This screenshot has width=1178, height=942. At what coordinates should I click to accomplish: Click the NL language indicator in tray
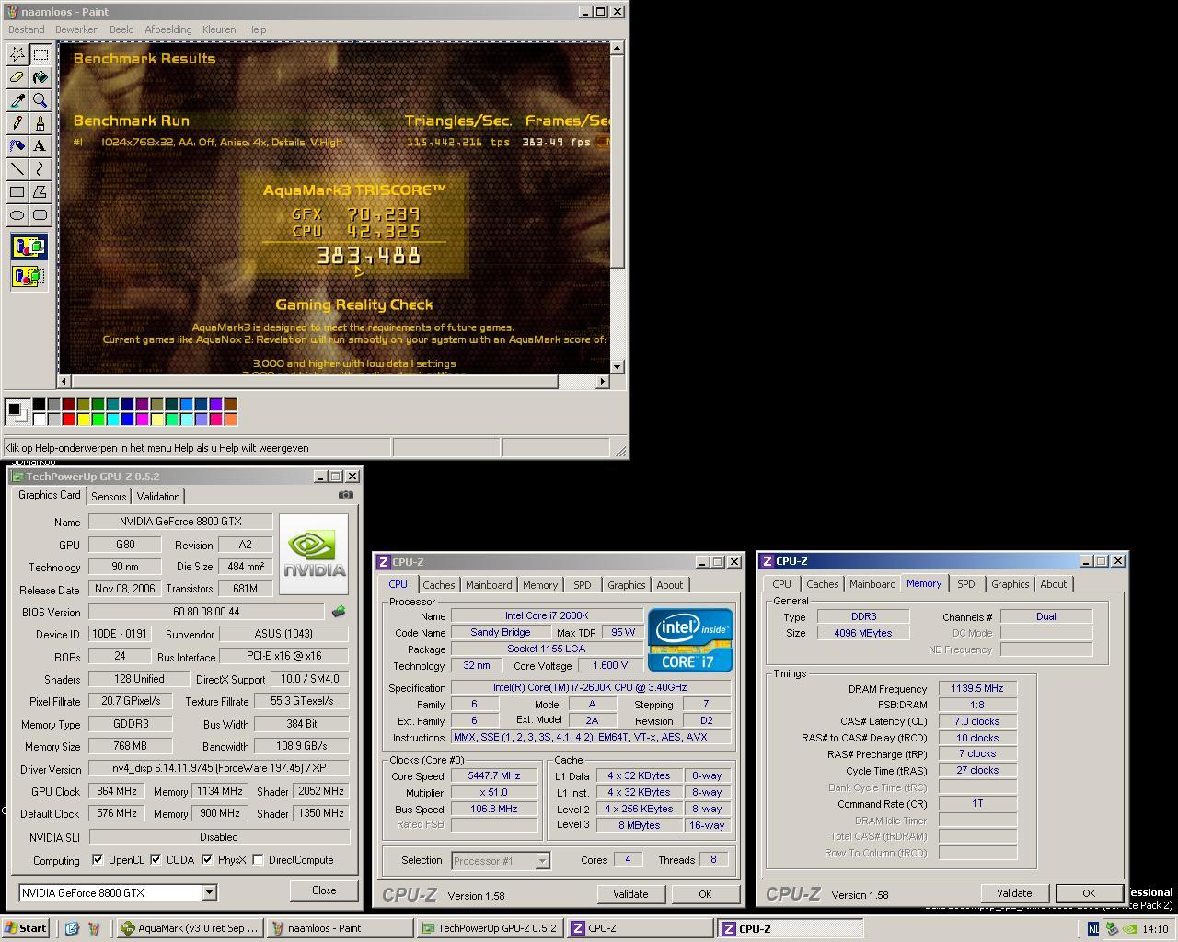pyautogui.click(x=1092, y=929)
